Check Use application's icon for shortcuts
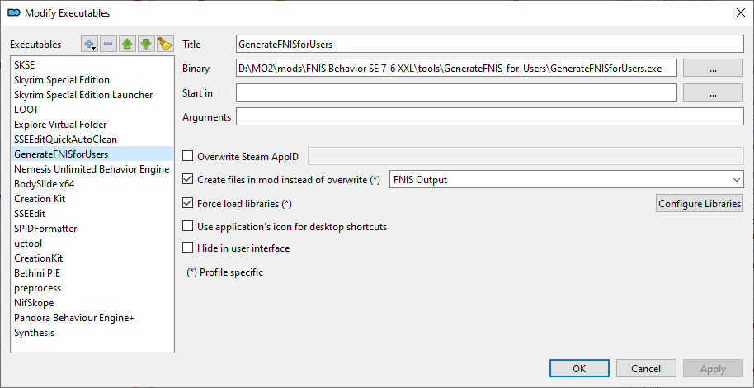This screenshot has width=754, height=388. click(187, 226)
